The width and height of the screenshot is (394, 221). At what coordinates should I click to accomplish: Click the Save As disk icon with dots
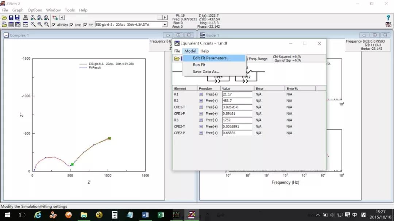(18, 17)
